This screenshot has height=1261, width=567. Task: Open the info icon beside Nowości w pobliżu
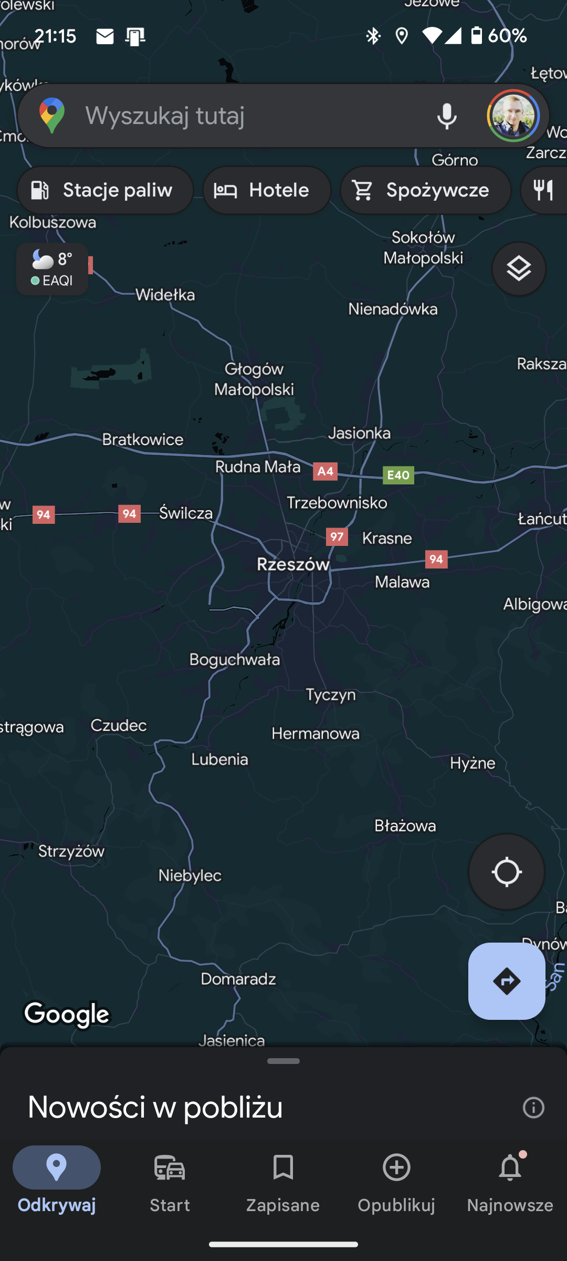[533, 1108]
